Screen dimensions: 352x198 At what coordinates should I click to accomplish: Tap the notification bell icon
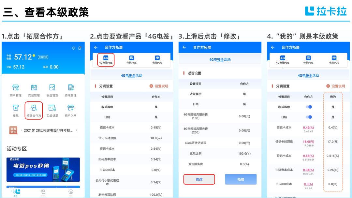click(x=80, y=48)
